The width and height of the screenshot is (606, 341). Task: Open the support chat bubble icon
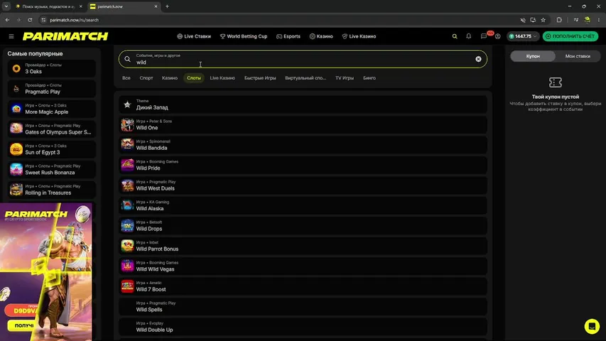pos(592,326)
